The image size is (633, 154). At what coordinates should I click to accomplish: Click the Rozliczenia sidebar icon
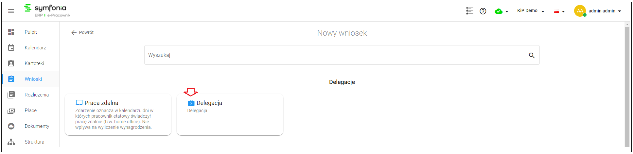click(11, 95)
